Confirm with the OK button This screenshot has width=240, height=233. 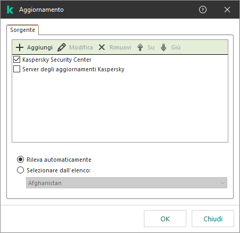[x=165, y=219]
